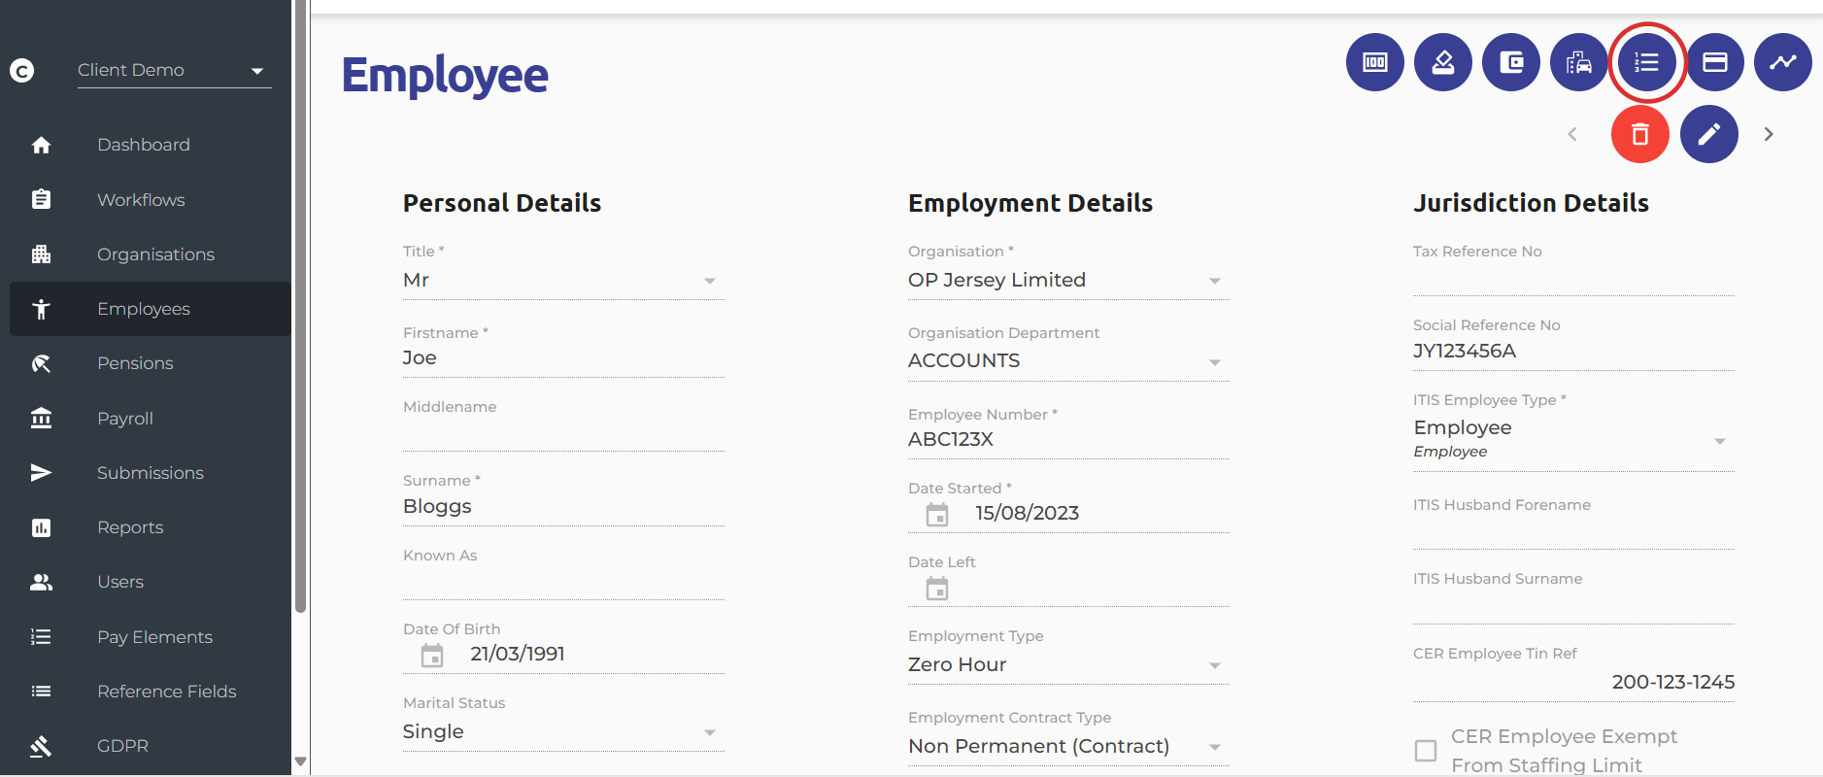Click the Firstname field containing Joe
Image resolution: width=1823 pixels, height=777 pixels.
[563, 358]
